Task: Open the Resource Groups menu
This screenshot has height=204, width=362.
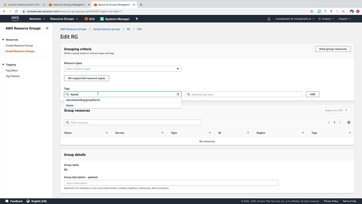Action: point(64,19)
